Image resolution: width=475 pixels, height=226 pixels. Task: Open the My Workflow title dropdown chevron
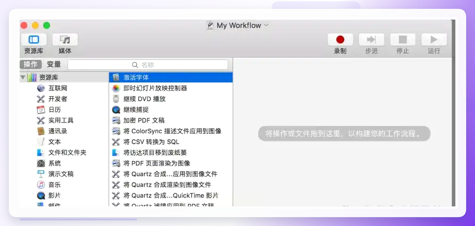[x=266, y=25]
